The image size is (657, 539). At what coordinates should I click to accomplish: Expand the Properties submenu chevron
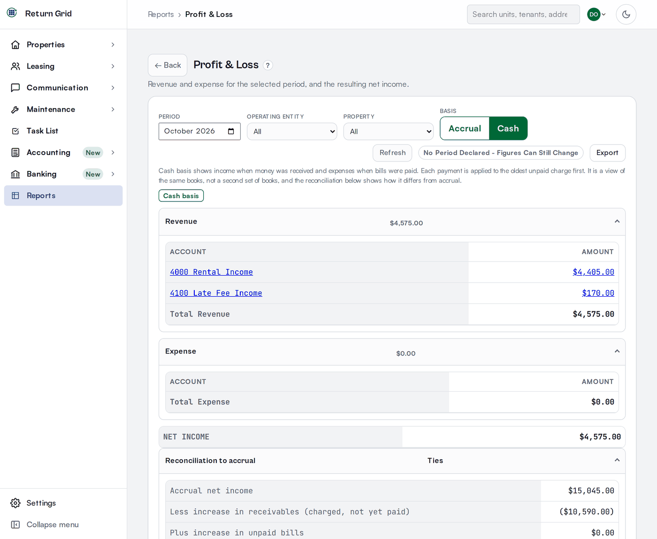[x=113, y=45]
